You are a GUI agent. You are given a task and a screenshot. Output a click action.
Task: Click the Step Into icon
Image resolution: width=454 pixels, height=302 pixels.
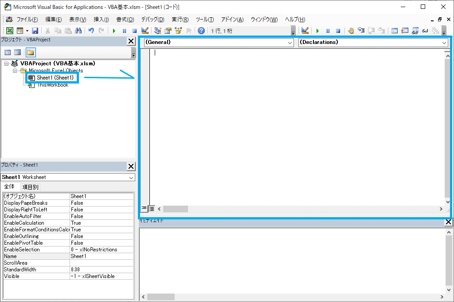pyautogui.click(x=361, y=31)
